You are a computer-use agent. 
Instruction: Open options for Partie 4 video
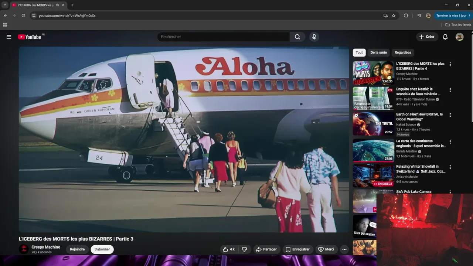(450, 64)
